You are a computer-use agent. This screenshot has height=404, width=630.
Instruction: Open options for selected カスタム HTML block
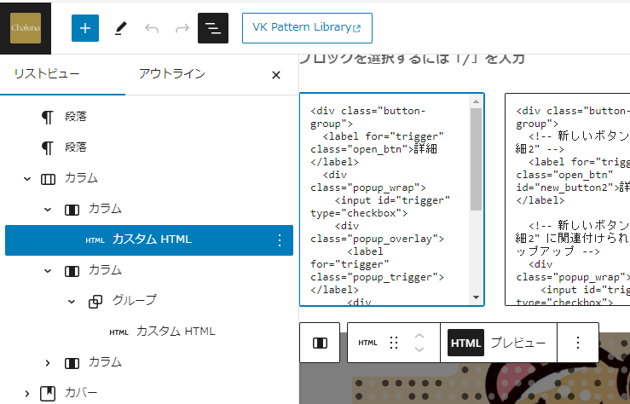(280, 240)
